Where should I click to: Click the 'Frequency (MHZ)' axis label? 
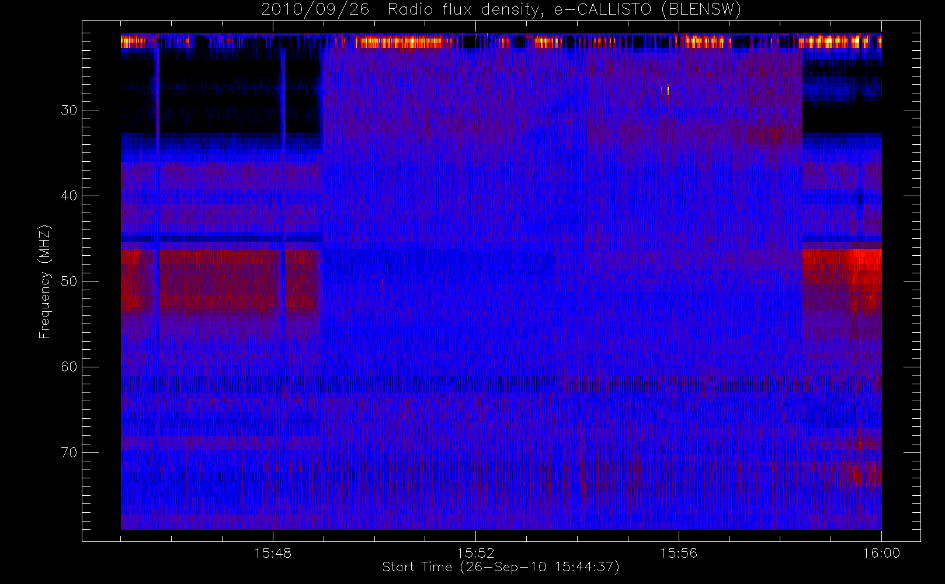(45, 281)
